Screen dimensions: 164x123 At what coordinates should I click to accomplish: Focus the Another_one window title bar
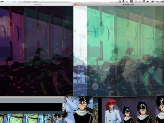pos(119,4)
